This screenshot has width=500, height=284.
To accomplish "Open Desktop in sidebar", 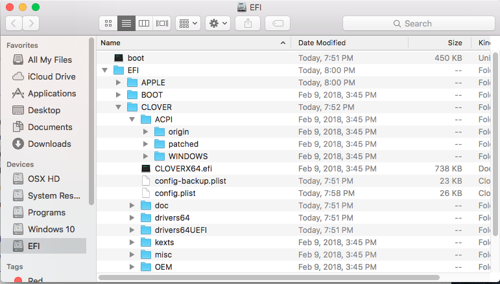I will pos(43,111).
